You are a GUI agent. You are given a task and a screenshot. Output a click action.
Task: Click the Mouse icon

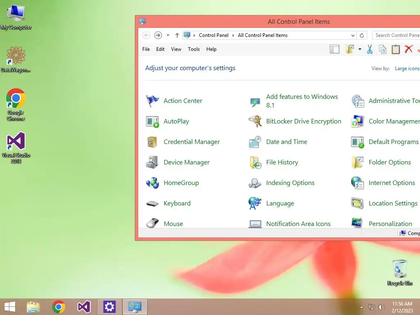click(153, 223)
